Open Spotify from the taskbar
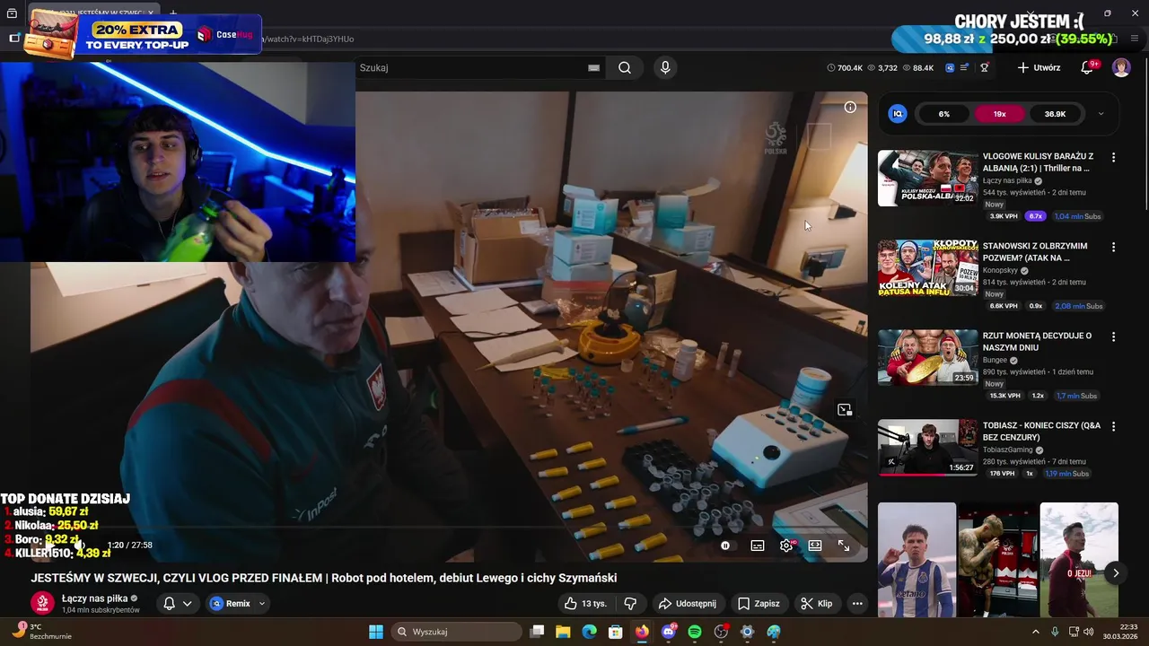 (695, 632)
